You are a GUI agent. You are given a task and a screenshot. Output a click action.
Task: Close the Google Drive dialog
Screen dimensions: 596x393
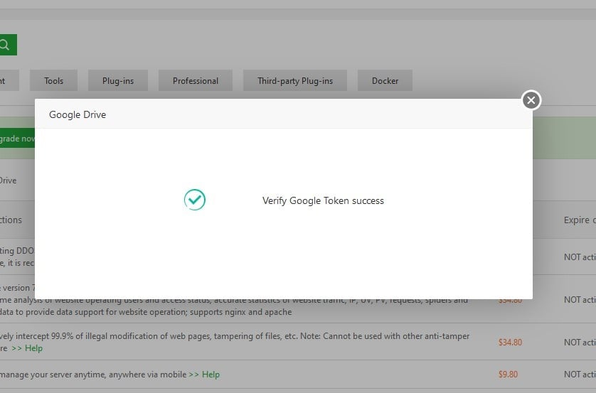click(531, 100)
